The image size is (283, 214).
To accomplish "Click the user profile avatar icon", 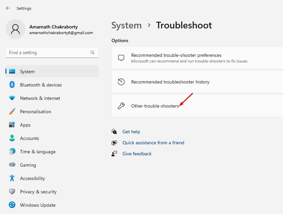I will (15, 29).
